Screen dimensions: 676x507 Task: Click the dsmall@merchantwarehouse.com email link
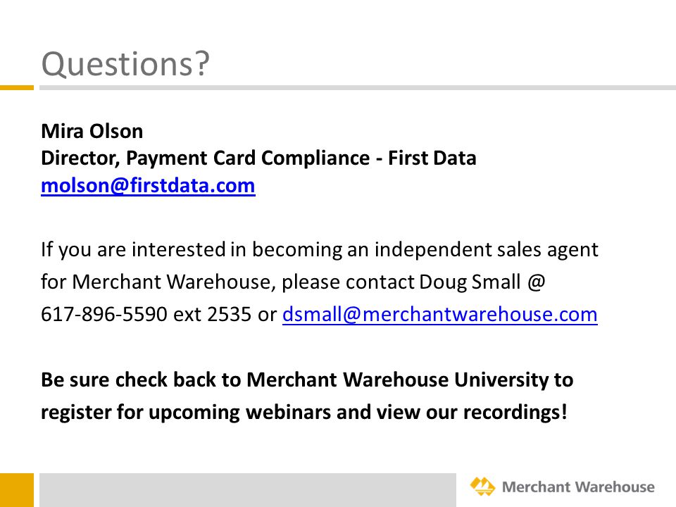point(439,314)
